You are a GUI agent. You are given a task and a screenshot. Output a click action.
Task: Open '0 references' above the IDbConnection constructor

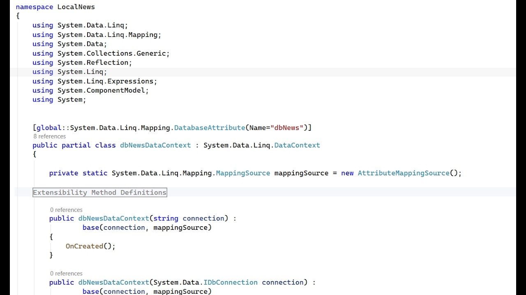coord(66,273)
